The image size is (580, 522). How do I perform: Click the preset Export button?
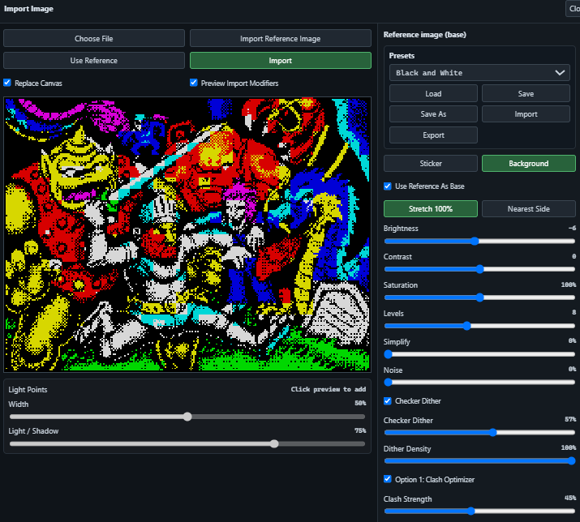click(433, 135)
